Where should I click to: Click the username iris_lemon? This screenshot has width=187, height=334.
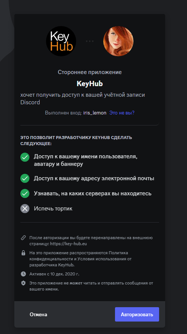coord(95,113)
